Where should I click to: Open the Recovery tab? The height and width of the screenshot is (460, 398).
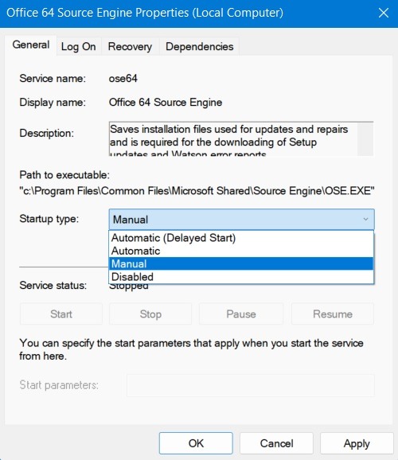coord(130,46)
